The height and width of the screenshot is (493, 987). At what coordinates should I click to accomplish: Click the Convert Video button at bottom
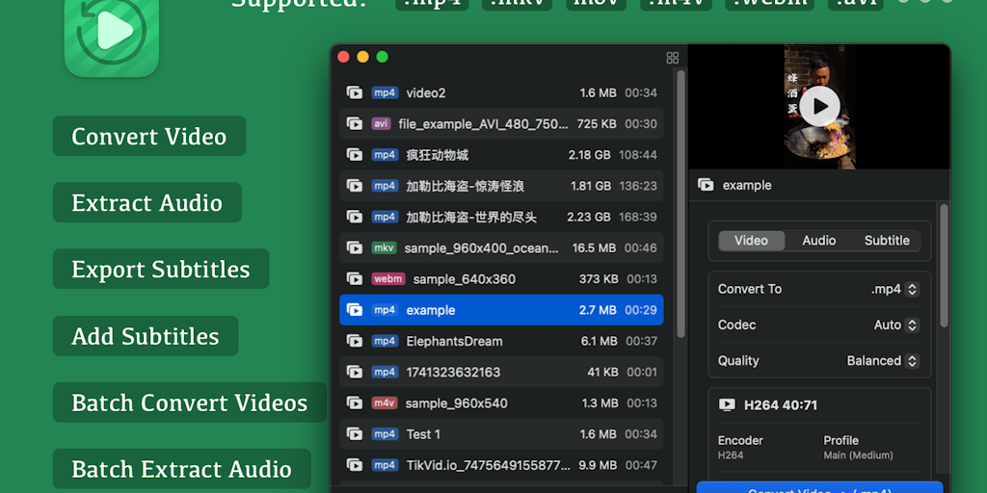[x=819, y=487]
